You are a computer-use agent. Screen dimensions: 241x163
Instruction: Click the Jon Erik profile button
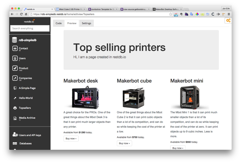point(226,8)
